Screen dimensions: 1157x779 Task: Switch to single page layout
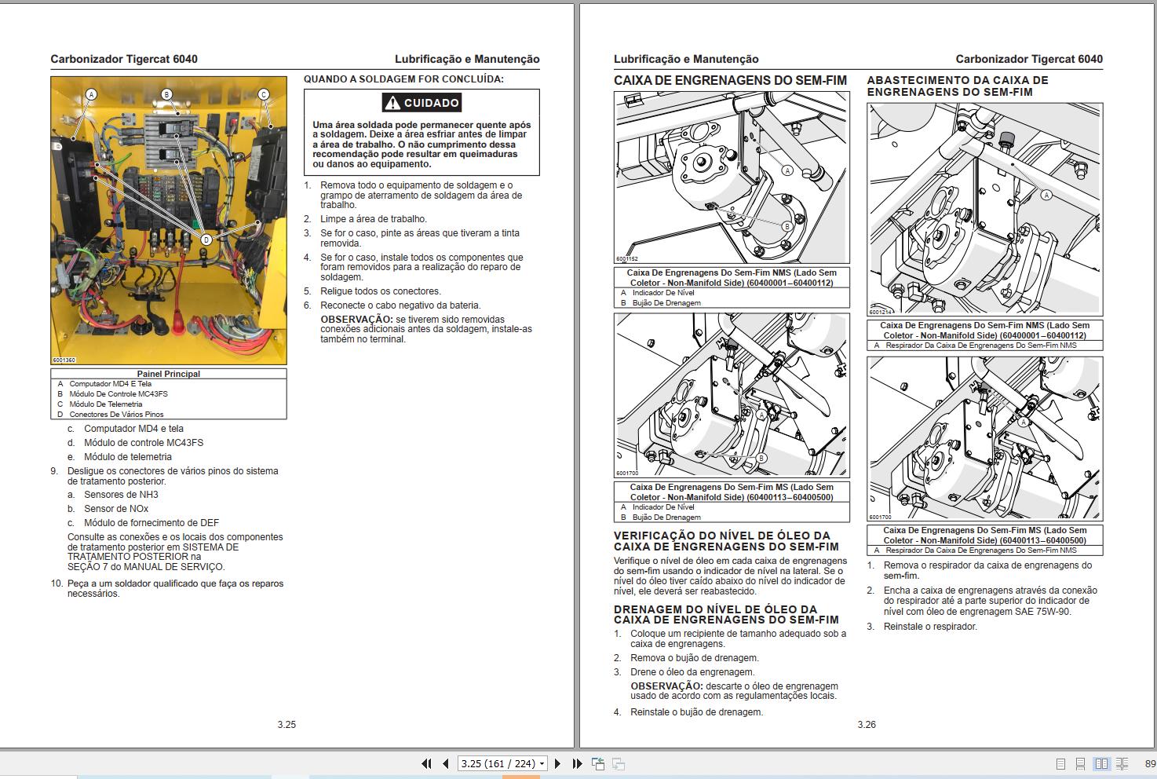tap(1060, 763)
